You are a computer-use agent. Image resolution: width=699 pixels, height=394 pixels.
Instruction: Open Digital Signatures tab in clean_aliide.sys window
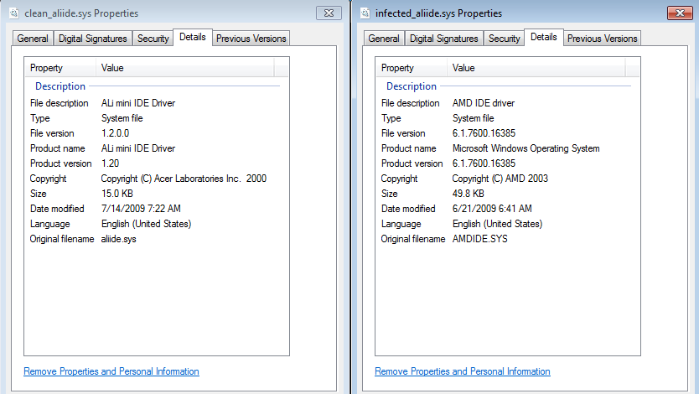(x=93, y=39)
